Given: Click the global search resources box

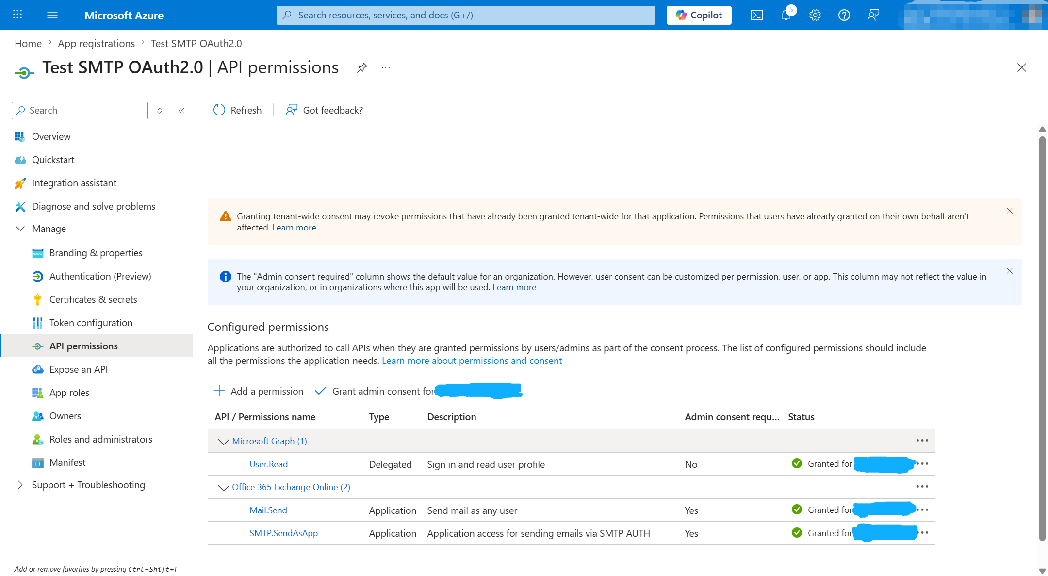Looking at the screenshot, I should (x=466, y=15).
